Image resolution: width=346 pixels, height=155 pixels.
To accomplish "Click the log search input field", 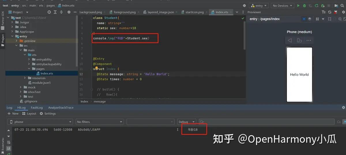I will [267, 122].
